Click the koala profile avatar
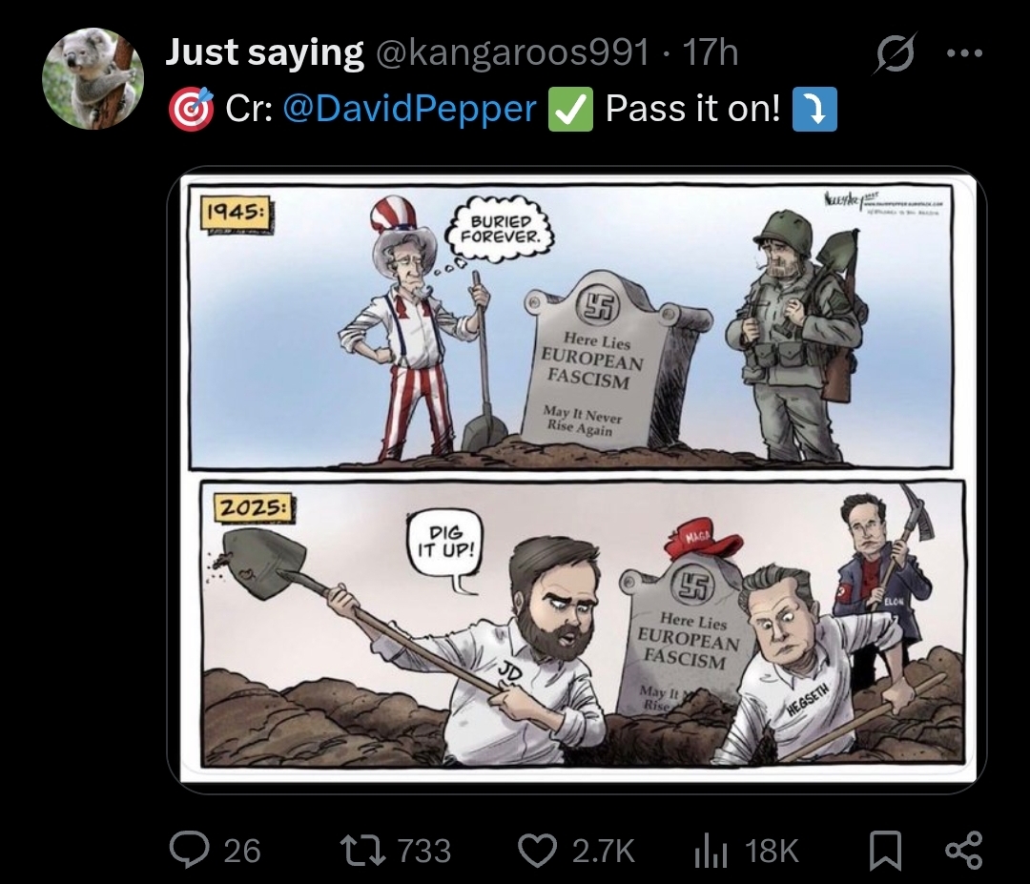 coord(93,79)
